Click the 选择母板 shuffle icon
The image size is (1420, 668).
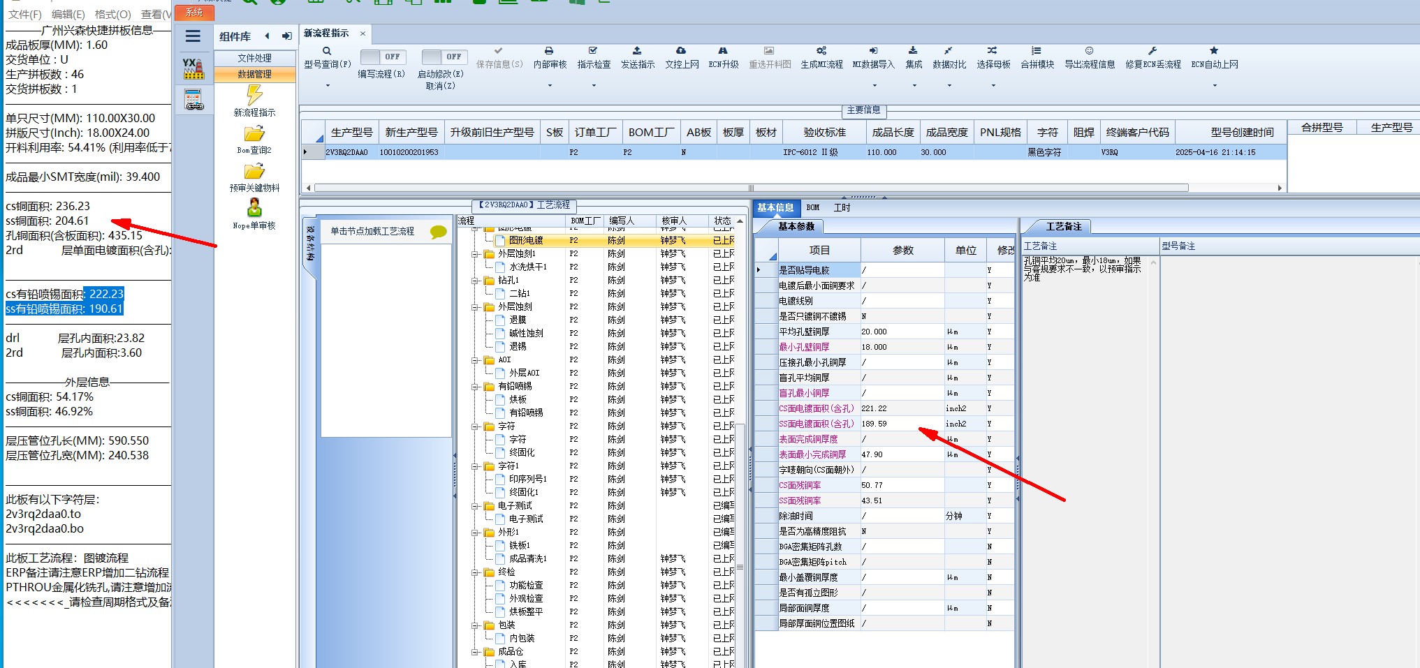993,51
